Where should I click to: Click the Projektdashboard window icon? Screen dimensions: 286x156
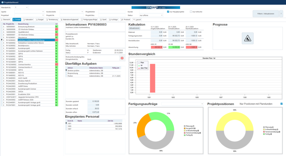[x=2, y=2]
